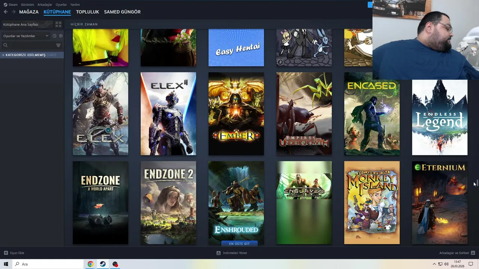Image resolution: width=479 pixels, height=269 pixels.
Task: Collapse the Kategorize Edilmemiş category
Action: (x=32, y=55)
